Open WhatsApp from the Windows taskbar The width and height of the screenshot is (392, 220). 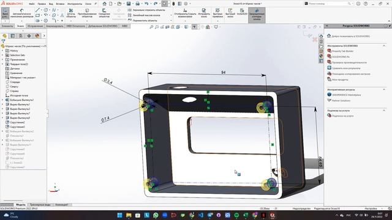pyautogui.click(x=156, y=215)
